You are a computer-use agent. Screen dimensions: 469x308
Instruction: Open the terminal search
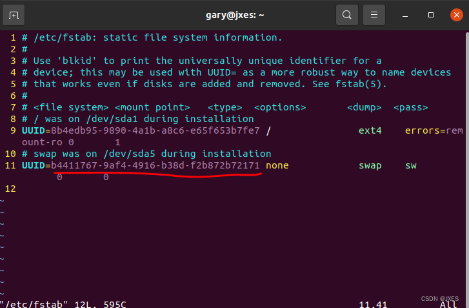tap(347, 15)
